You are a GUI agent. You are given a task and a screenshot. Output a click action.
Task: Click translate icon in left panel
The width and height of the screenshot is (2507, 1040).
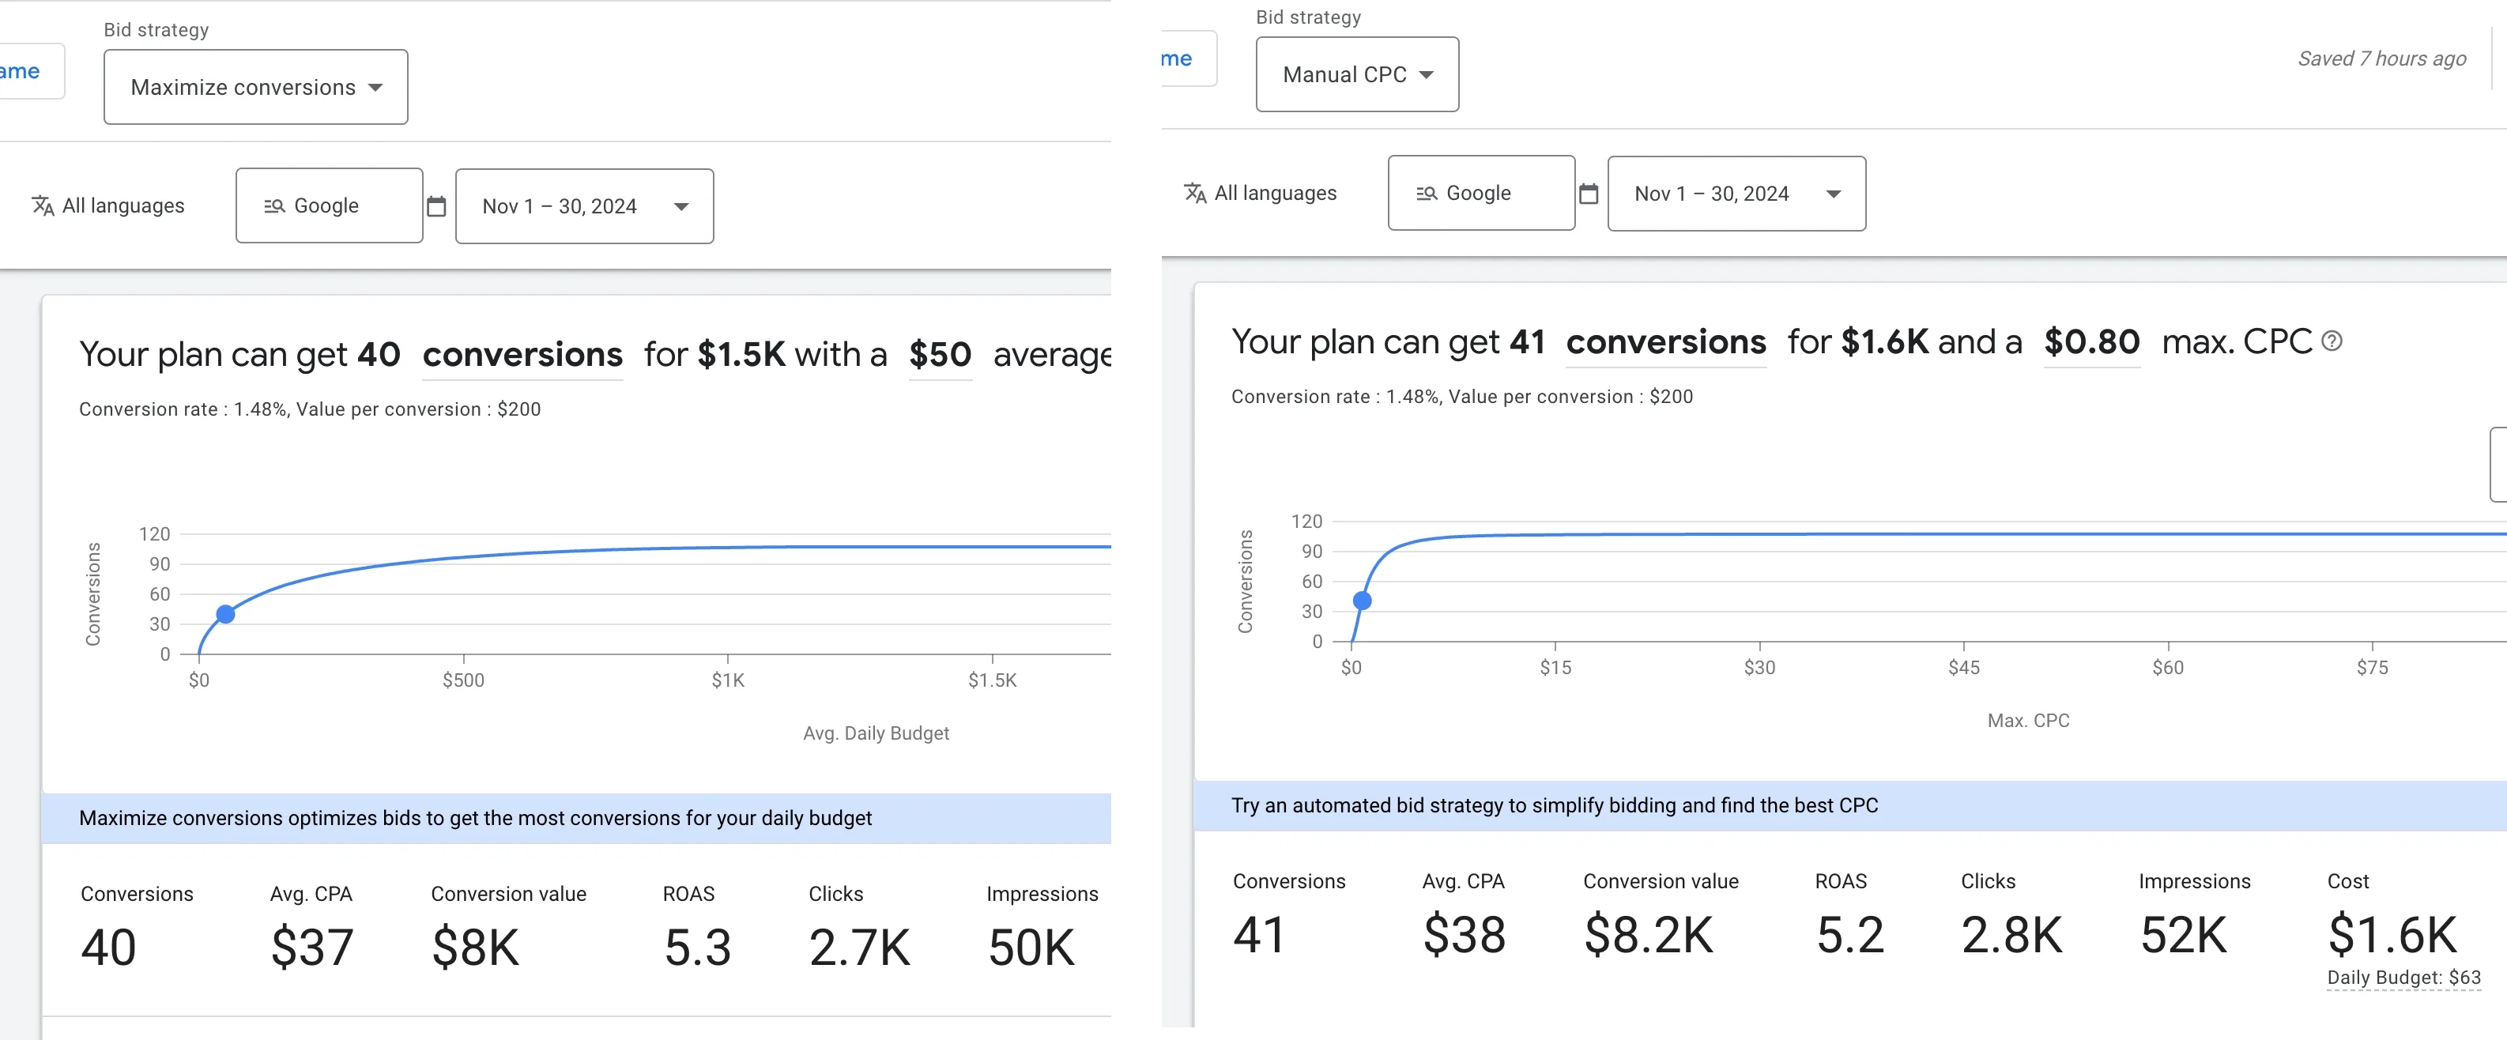43,205
